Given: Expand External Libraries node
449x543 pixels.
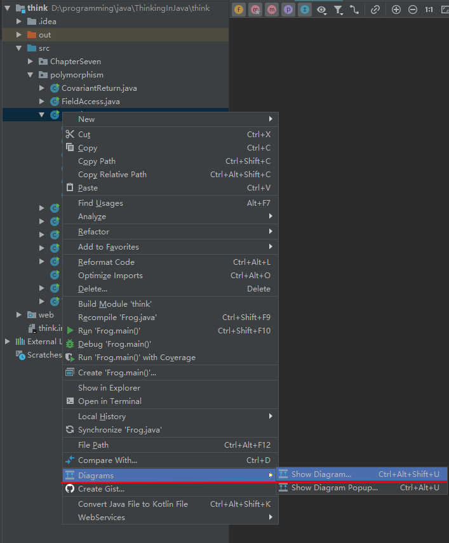Looking at the screenshot, I should click(7, 342).
